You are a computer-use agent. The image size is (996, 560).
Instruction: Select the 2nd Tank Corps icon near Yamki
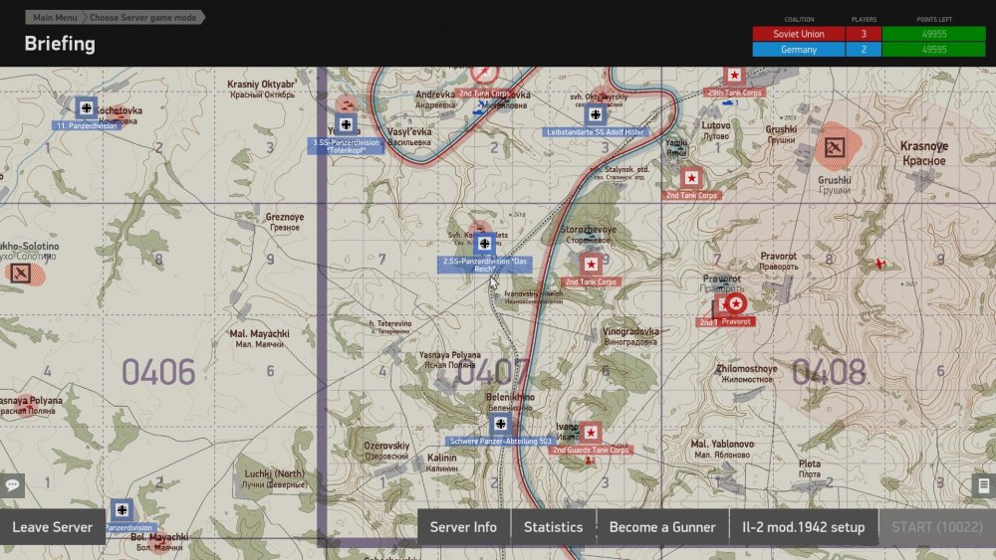coord(691,178)
